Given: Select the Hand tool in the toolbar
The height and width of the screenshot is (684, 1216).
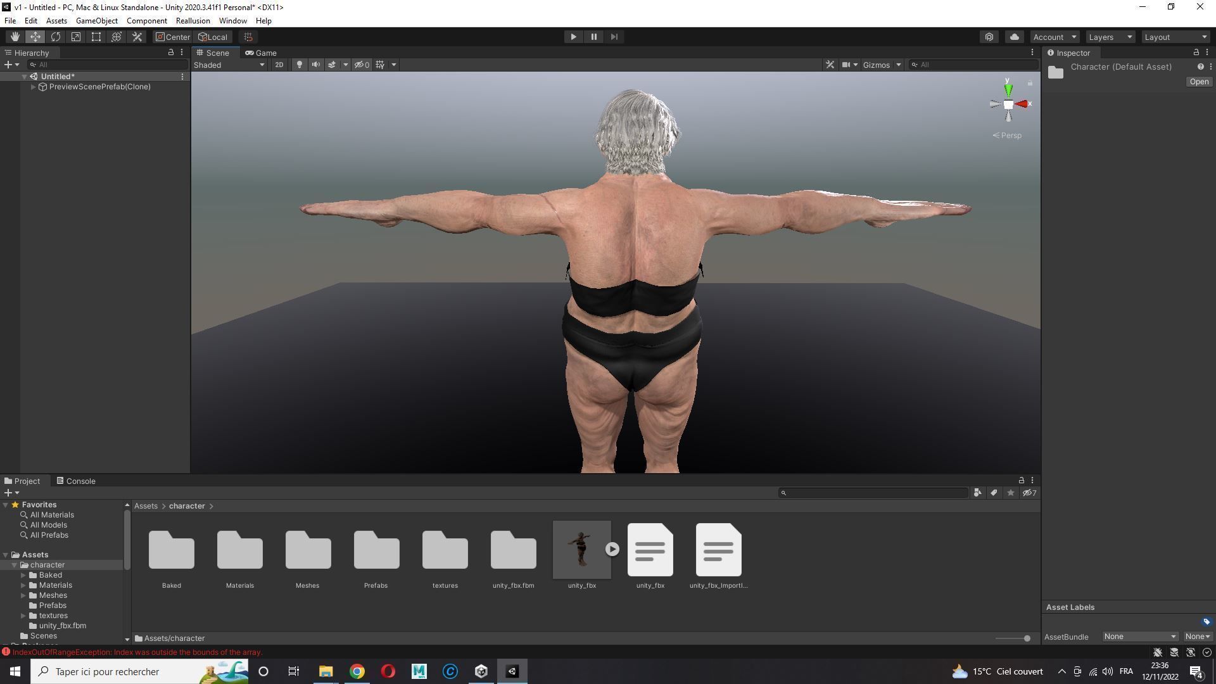Looking at the screenshot, I should (15, 36).
